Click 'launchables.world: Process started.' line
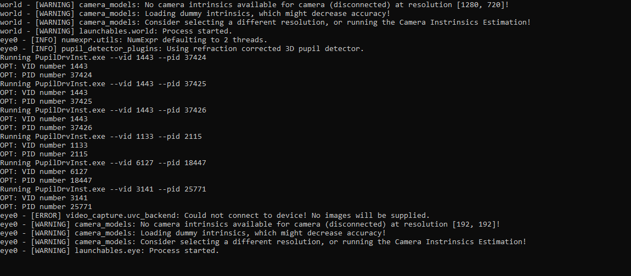Viewport: 631px width, 276px height. (x=116, y=31)
